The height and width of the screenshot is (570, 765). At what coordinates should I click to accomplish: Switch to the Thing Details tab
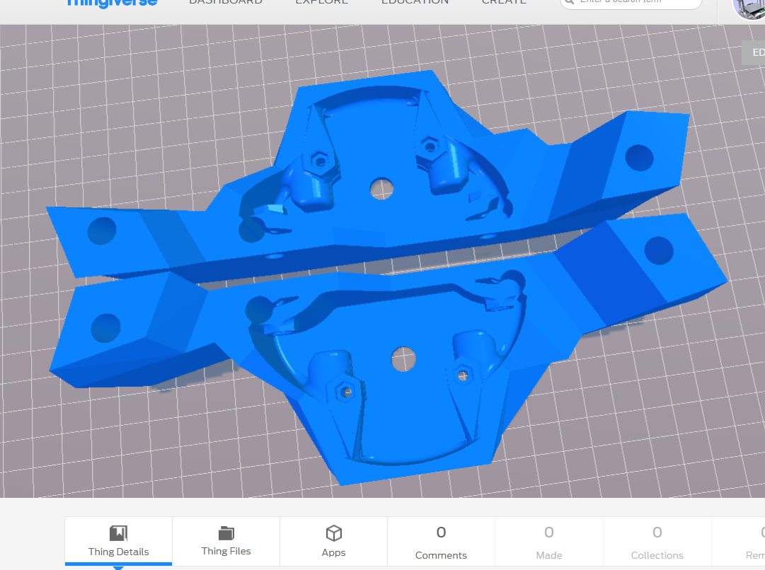119,541
